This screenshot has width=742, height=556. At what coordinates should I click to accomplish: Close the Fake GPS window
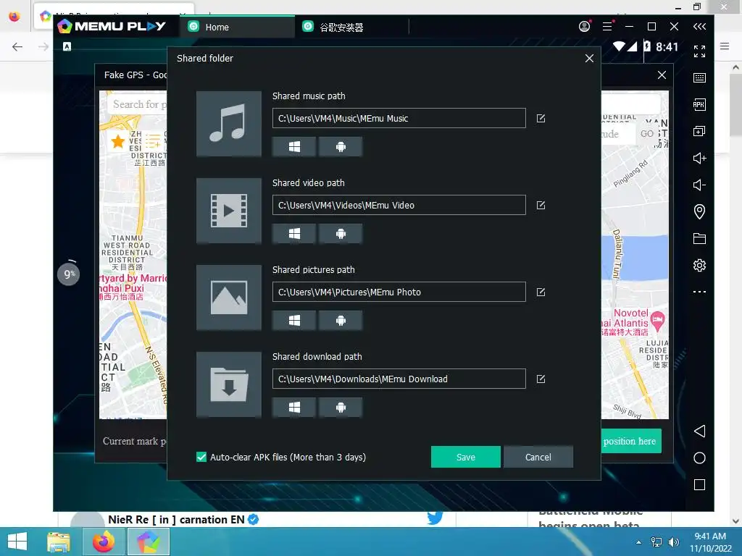tap(662, 75)
